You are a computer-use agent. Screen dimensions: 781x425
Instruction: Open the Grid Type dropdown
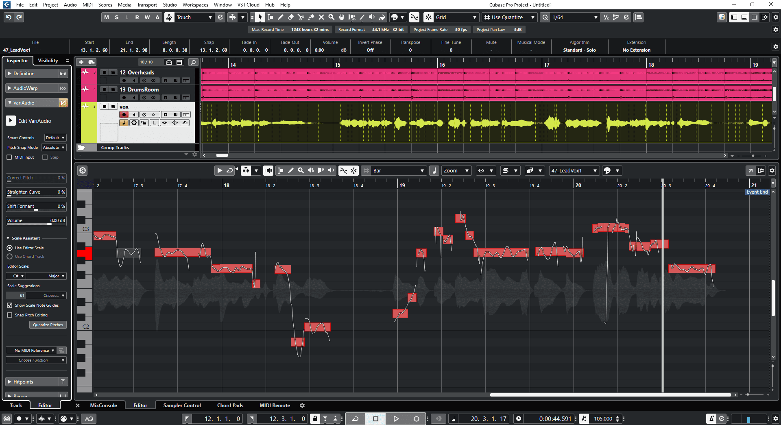456,17
